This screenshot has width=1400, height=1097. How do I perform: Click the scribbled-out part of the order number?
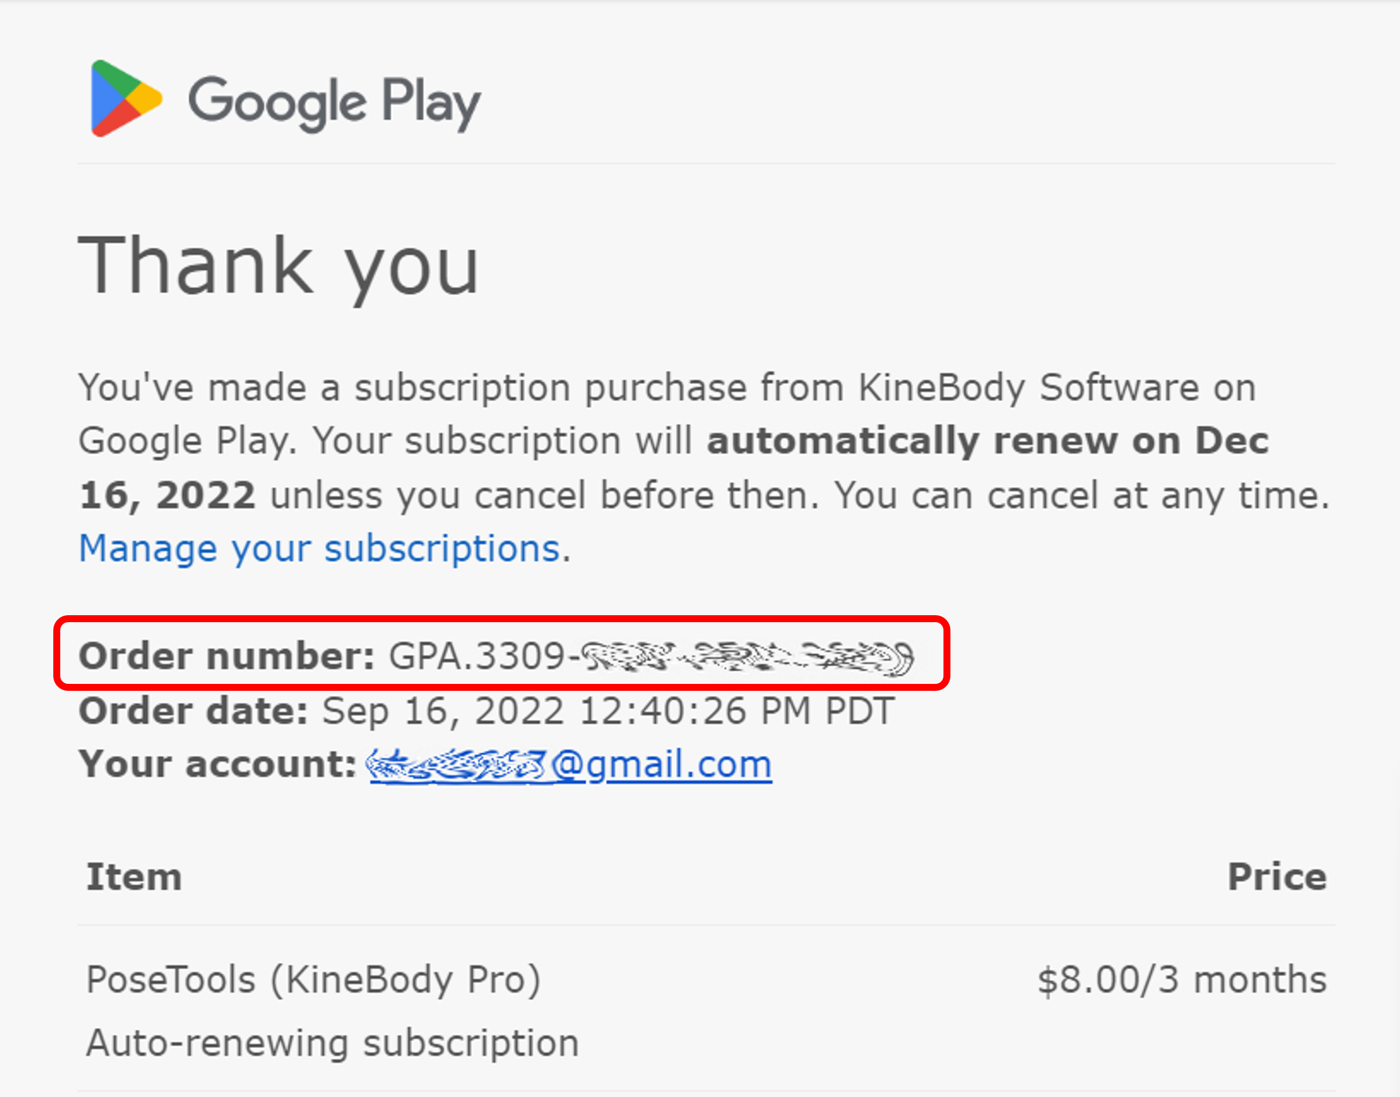[746, 658]
